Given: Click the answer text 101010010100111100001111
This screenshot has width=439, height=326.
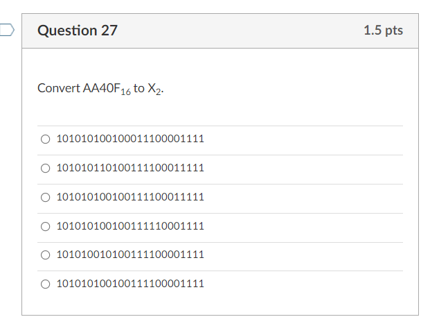Looking at the screenshot, I should (x=129, y=255).
